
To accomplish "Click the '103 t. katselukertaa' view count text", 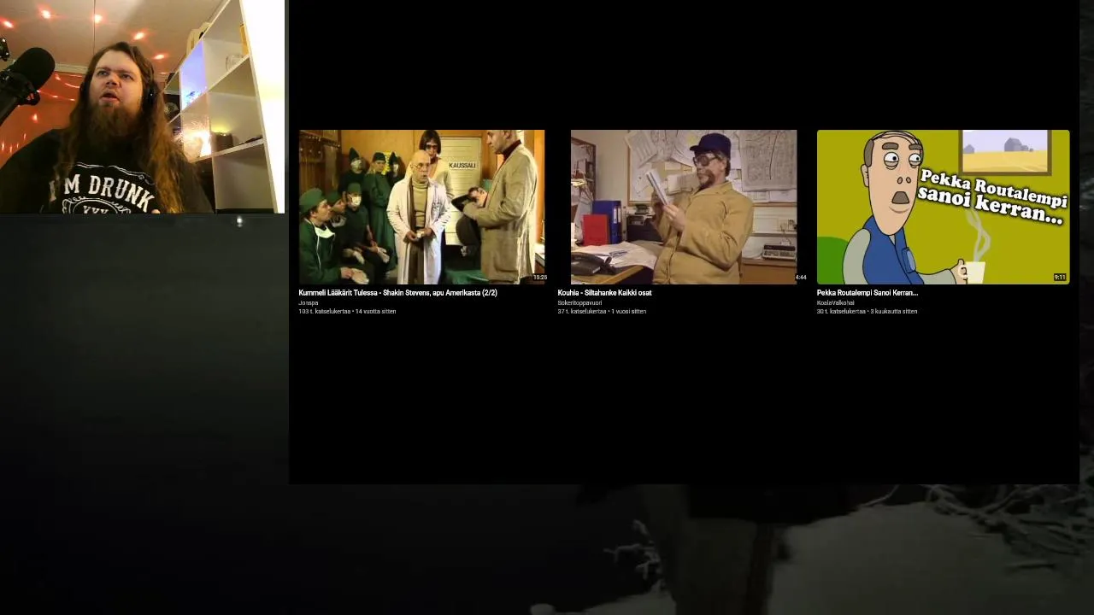I will 324,312.
